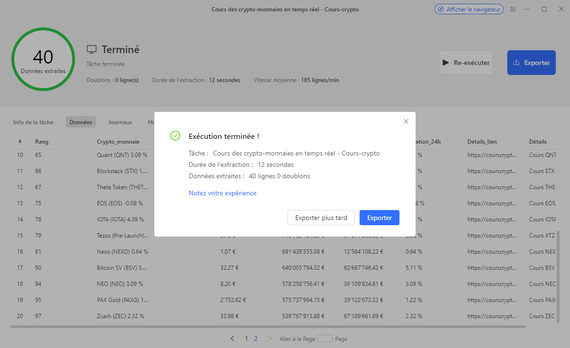570x348 pixels.
Task: Go to previous page arrow
Action: click(x=232, y=339)
